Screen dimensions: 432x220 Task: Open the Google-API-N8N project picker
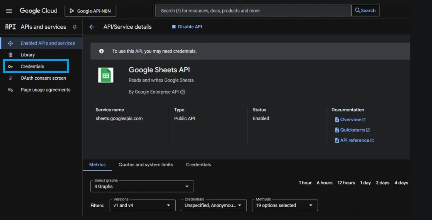pos(90,11)
